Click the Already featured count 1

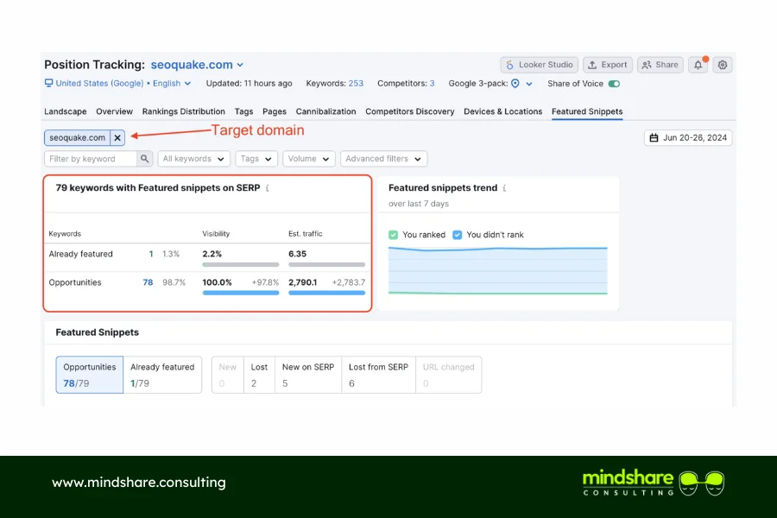point(150,254)
